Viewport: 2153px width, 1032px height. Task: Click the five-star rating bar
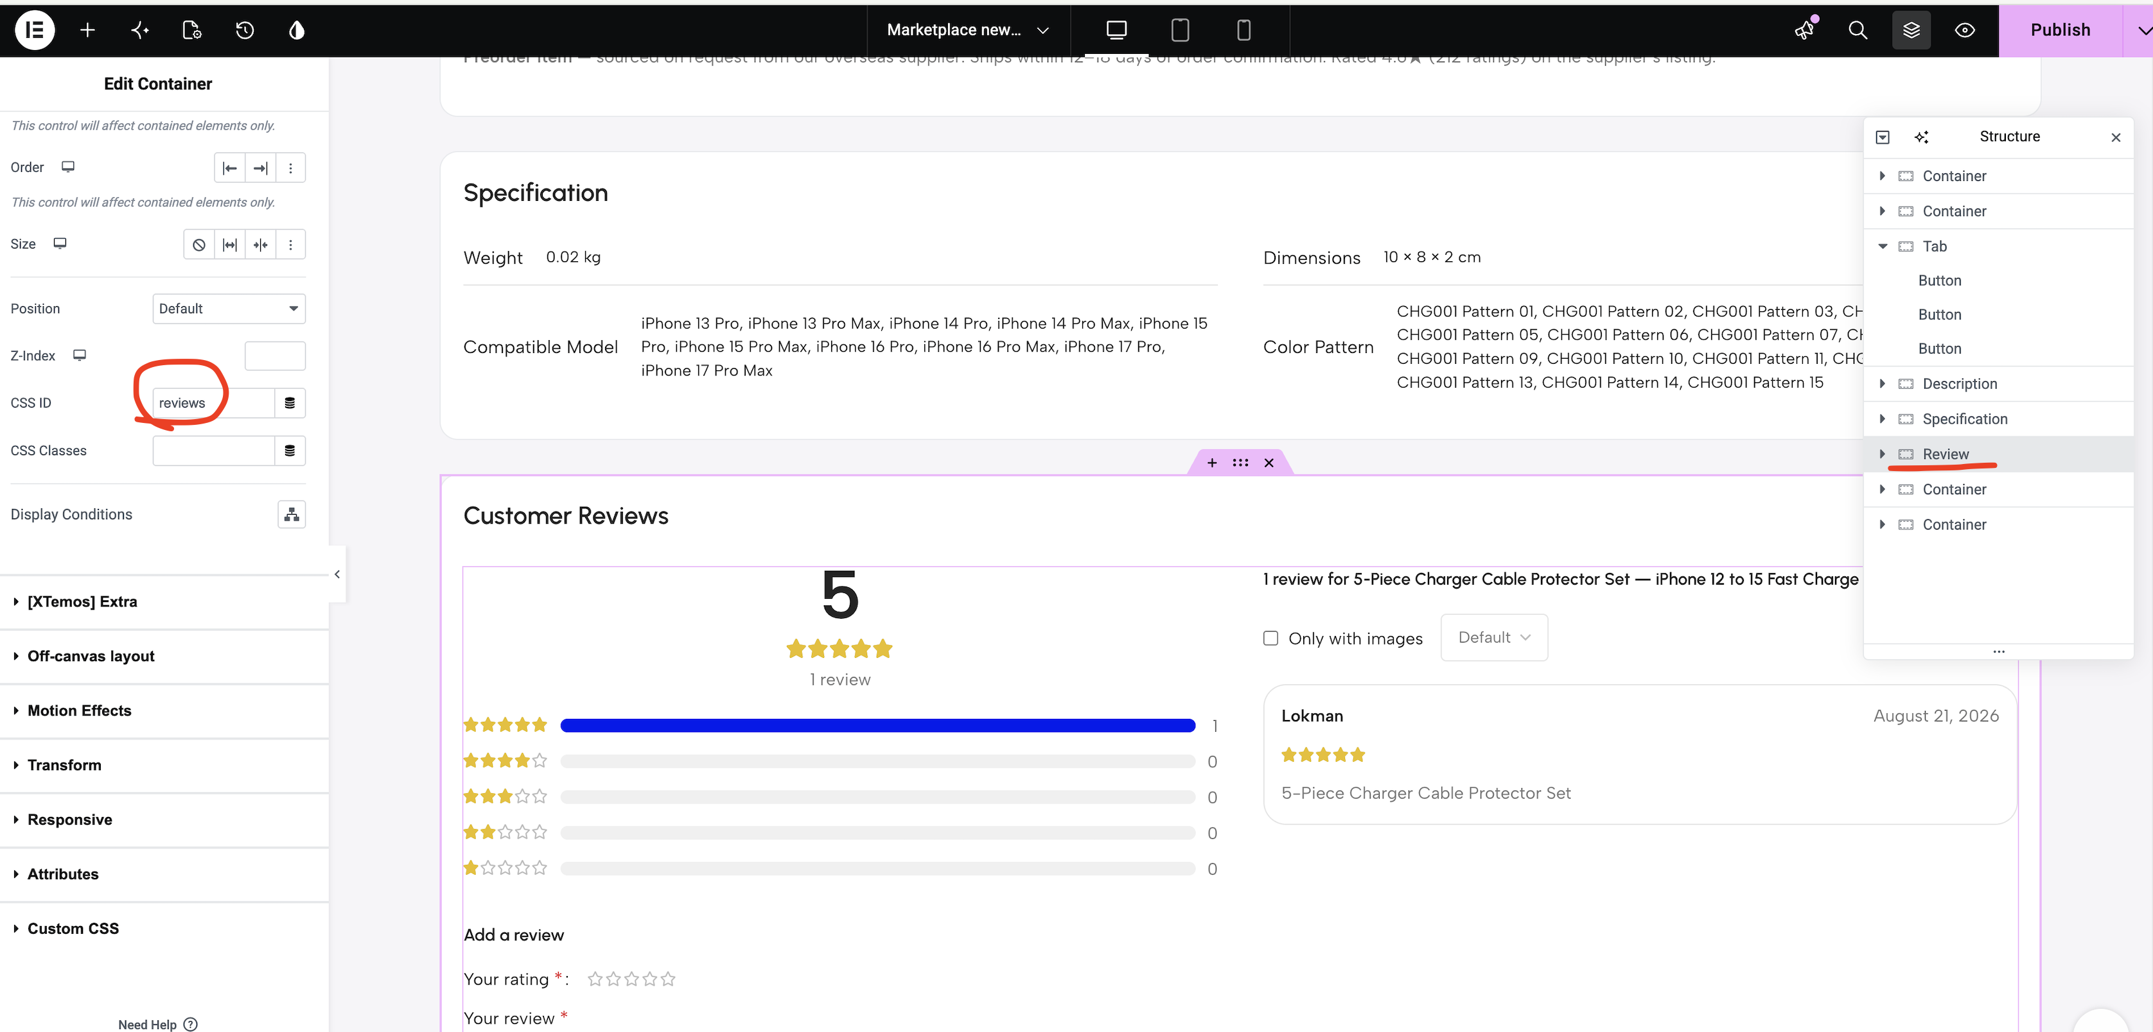[x=877, y=726]
